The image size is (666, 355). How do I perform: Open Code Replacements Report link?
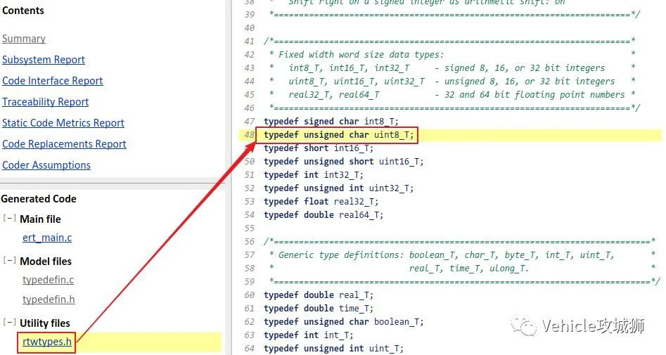point(64,144)
